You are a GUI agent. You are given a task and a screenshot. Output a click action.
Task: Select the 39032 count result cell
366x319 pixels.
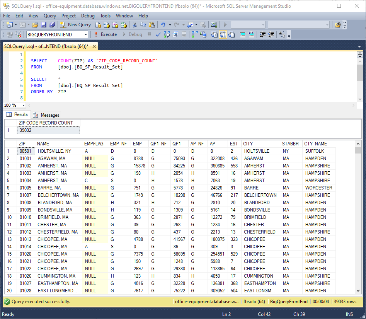tap(49, 130)
